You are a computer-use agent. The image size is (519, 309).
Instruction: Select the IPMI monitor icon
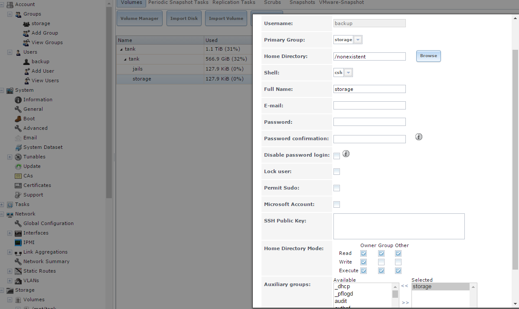coord(18,242)
